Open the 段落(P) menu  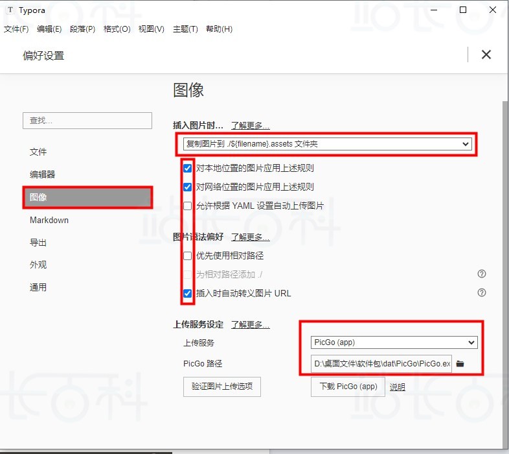82,29
